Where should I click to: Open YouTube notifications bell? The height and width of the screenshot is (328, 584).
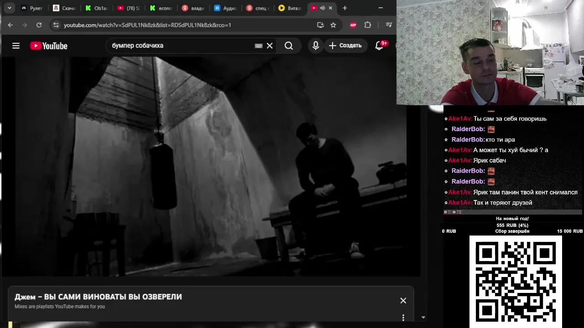click(x=379, y=46)
